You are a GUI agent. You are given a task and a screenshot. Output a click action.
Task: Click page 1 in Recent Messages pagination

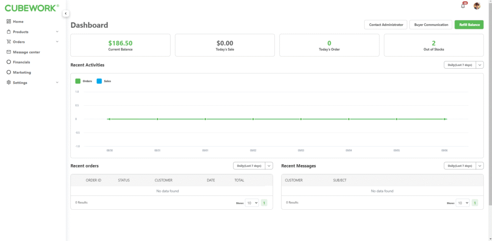475,203
